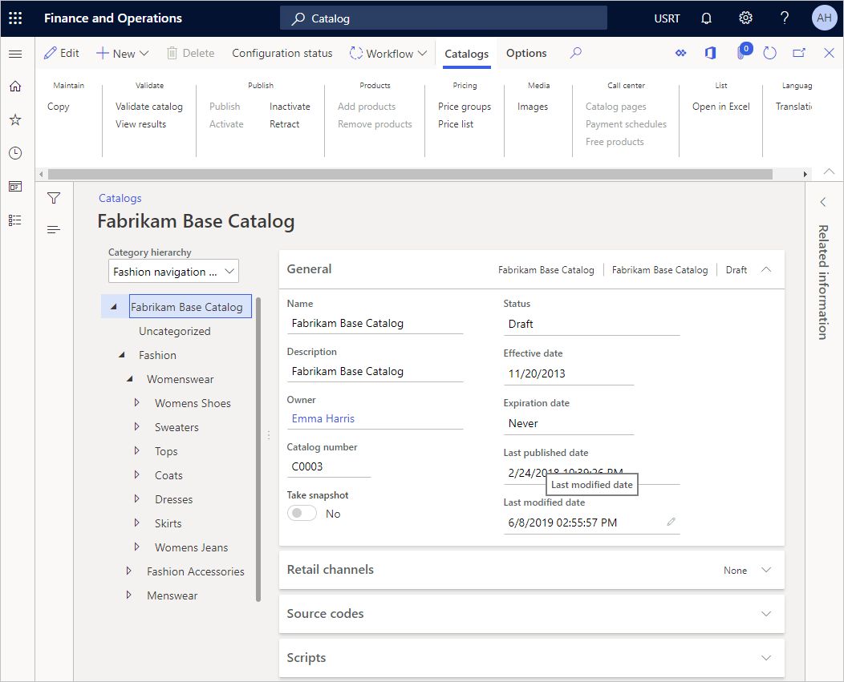The height and width of the screenshot is (682, 844).
Task: Click the Emma Harris owner link
Action: pos(323,418)
